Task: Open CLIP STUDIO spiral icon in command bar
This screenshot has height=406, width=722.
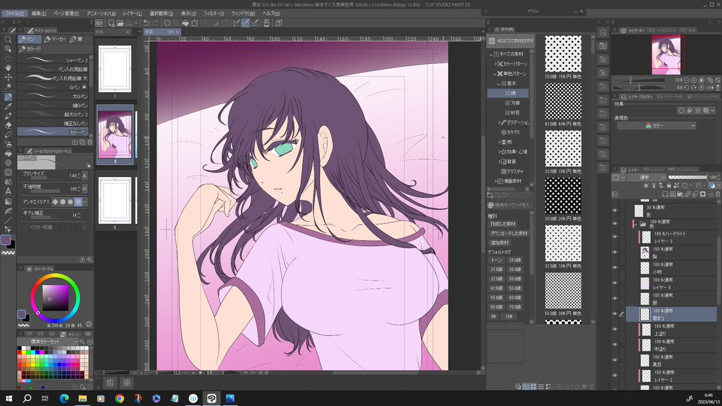Action: 99,23
